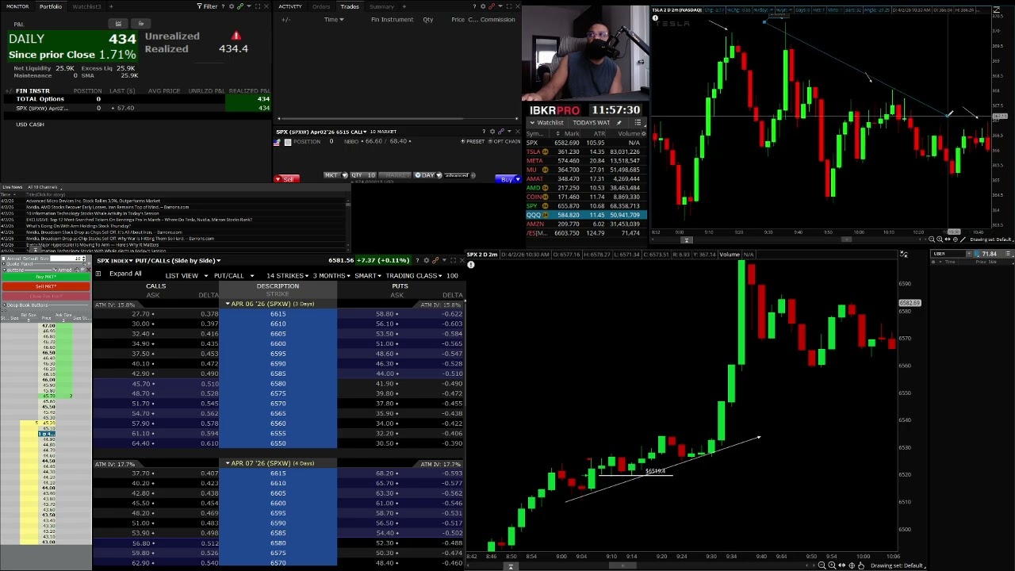This screenshot has width=1015, height=571.
Task: Click the SPX chart tools icon
Action: coord(903,255)
